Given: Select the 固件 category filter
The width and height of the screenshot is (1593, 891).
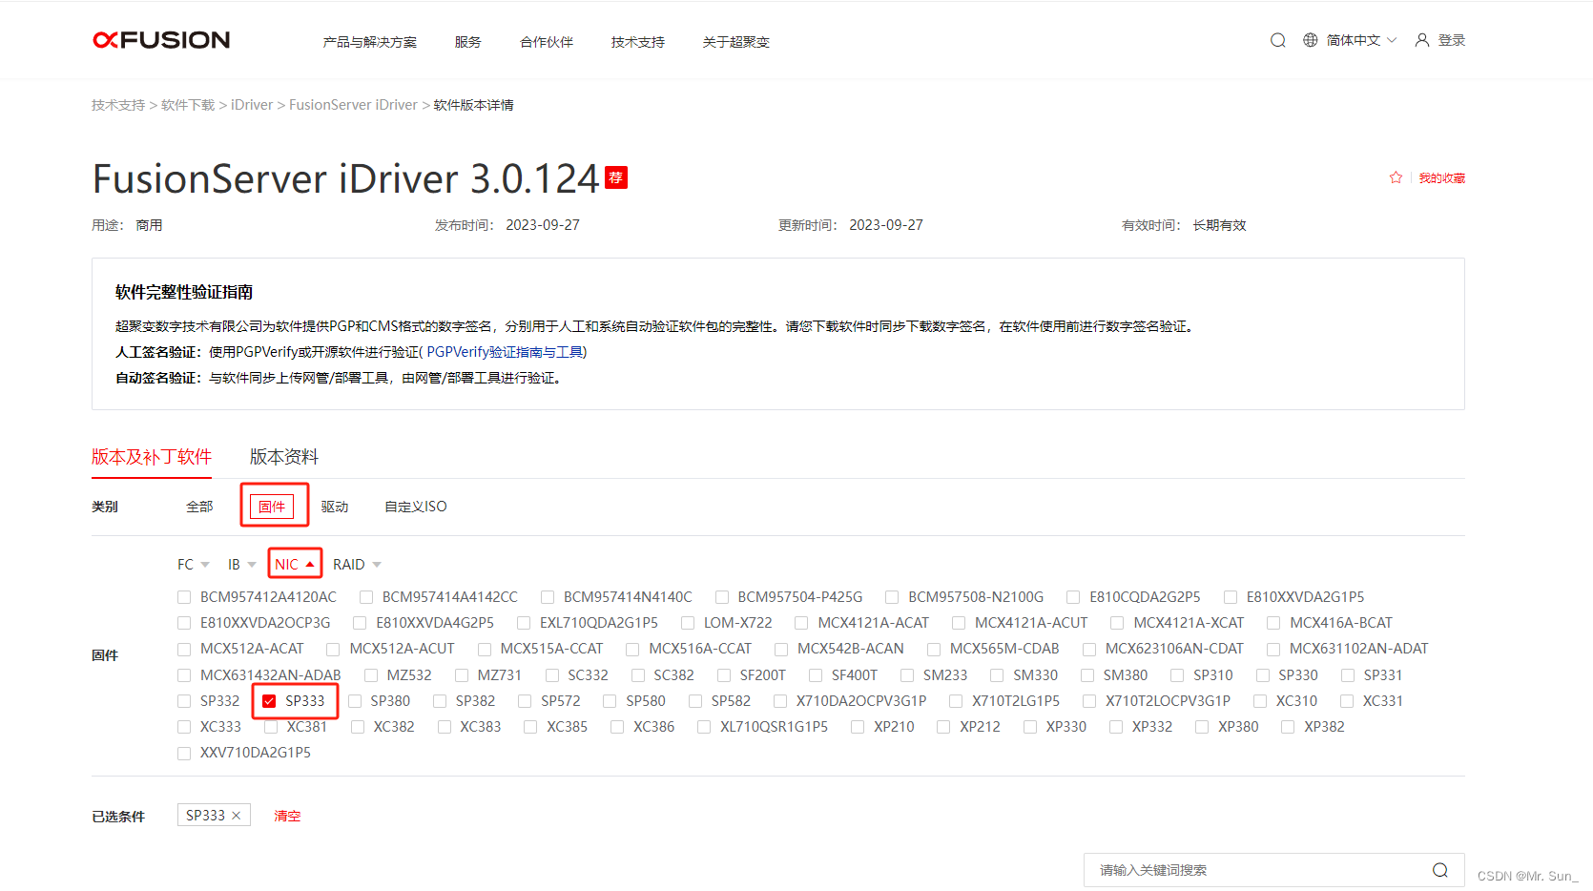Looking at the screenshot, I should coord(272,507).
